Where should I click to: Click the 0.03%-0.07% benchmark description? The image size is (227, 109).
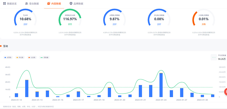coord(159,34)
